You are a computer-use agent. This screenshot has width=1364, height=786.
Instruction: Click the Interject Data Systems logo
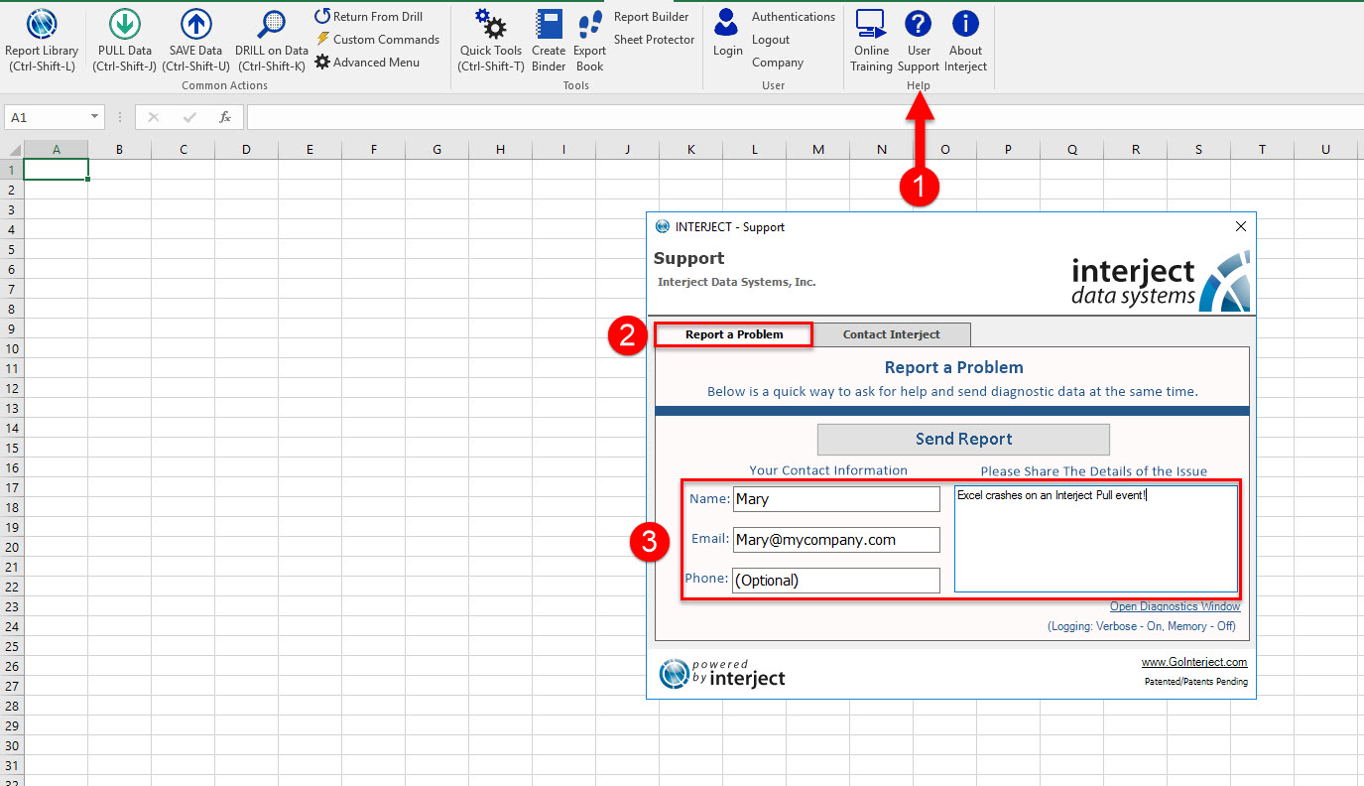[1161, 282]
